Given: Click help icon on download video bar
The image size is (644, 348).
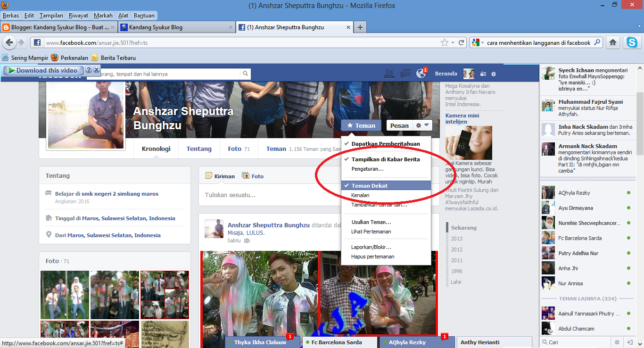Looking at the screenshot, I should click(88, 70).
